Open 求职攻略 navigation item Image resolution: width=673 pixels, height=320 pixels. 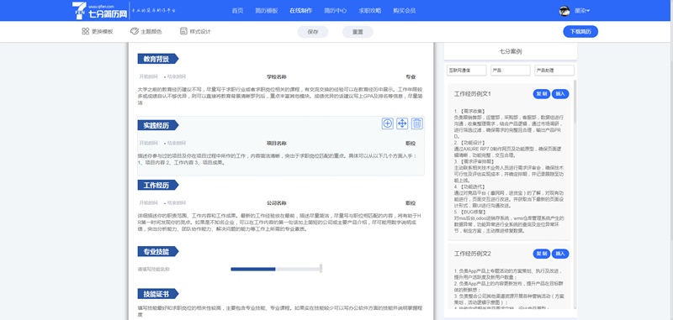(369, 11)
